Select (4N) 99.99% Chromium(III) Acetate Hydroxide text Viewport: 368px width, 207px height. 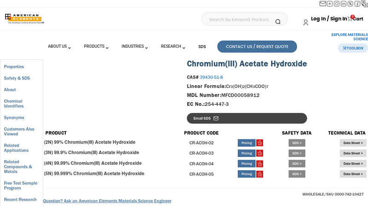[x=93, y=163]
